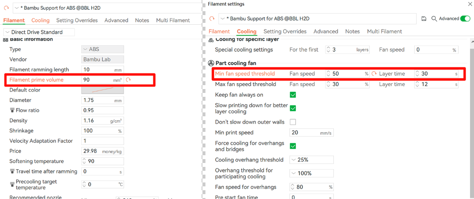Click the Precooling target temperature stepper arrows
Viewport: 474px width, 199px height.
84,184
